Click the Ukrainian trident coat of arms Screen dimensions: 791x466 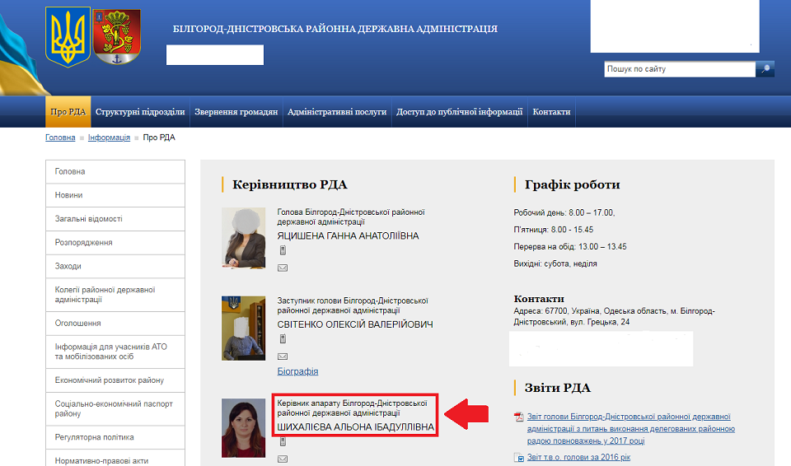(x=68, y=37)
